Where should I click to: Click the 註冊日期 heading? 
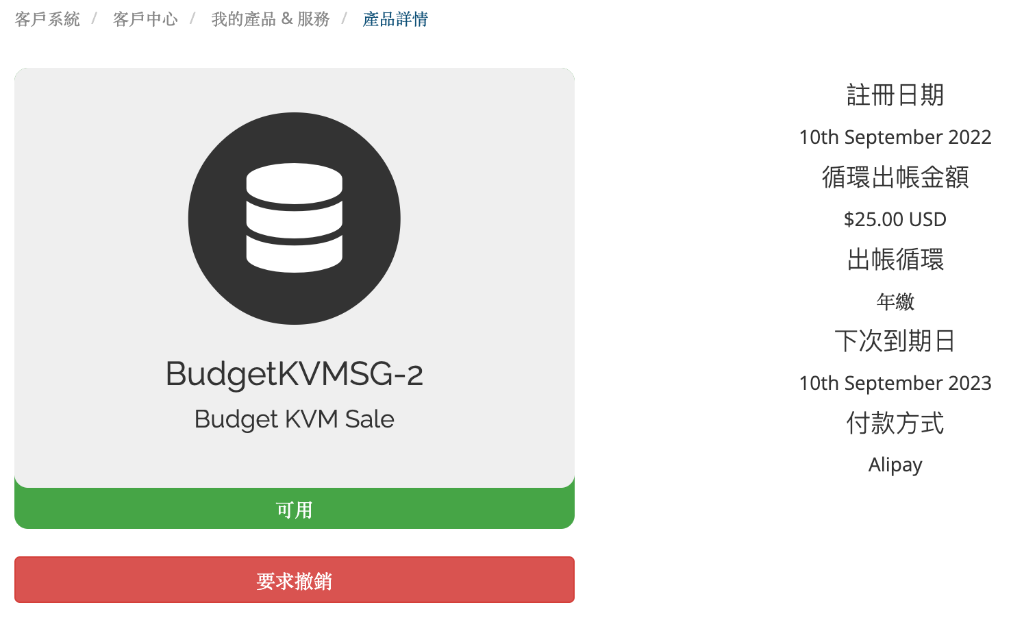click(x=895, y=95)
